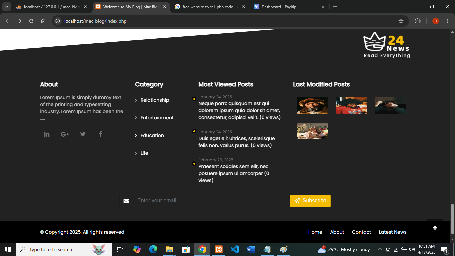Open the Latest News footer link
Screen dimensions: 455x256
393,232
